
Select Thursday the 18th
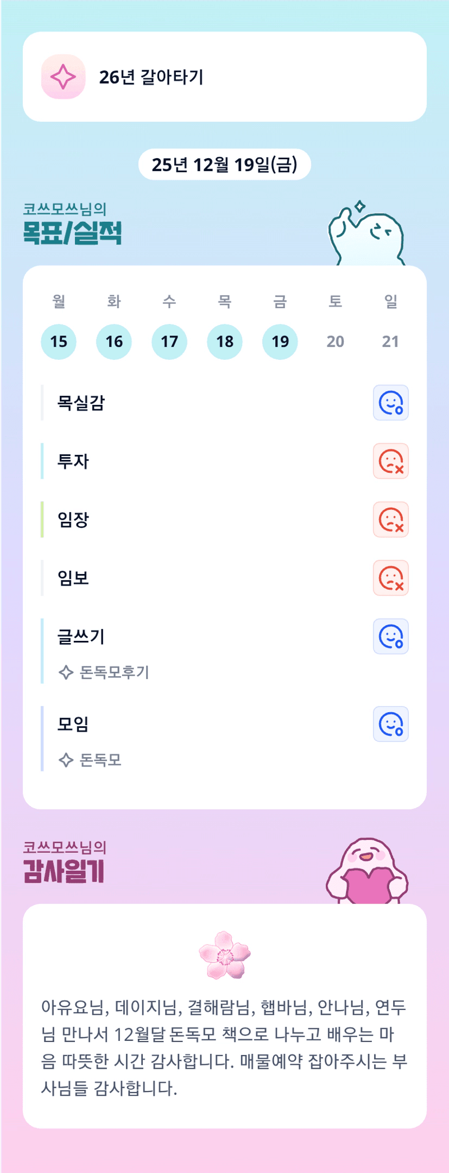click(x=225, y=341)
